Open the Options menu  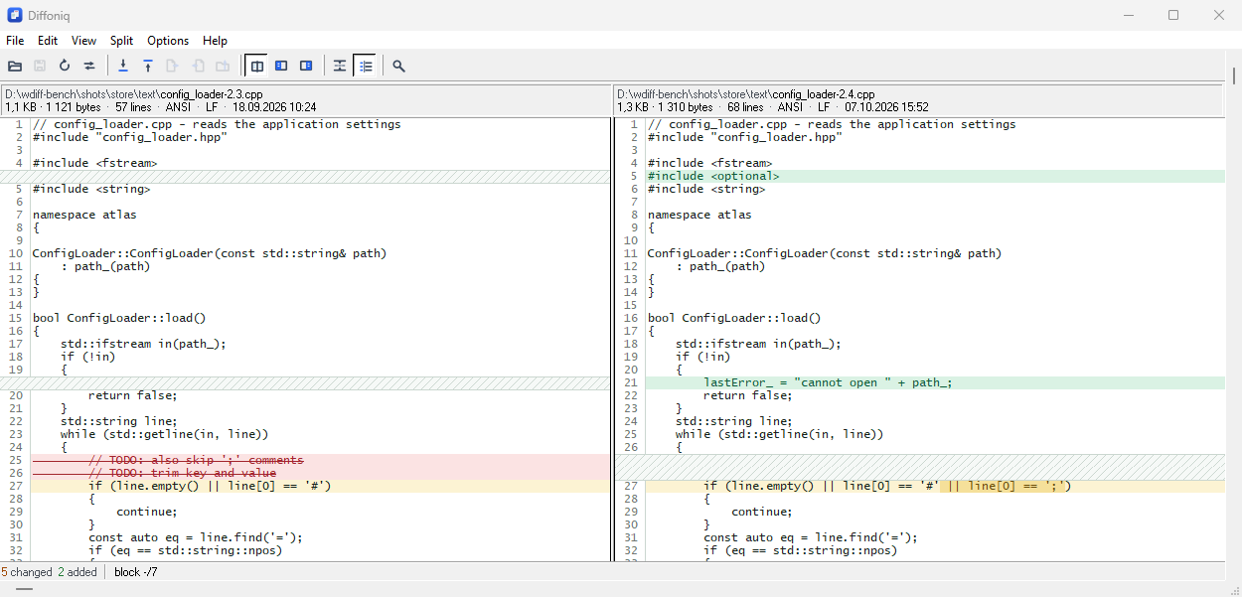click(x=168, y=41)
